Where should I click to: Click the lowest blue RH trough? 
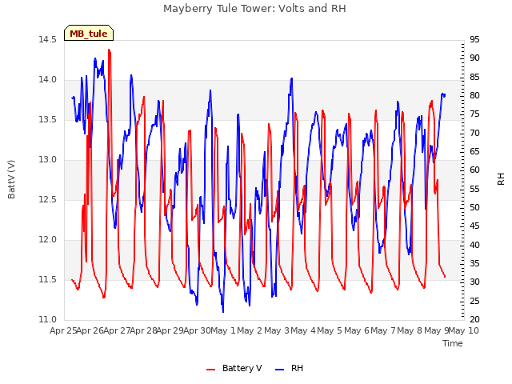click(x=223, y=312)
